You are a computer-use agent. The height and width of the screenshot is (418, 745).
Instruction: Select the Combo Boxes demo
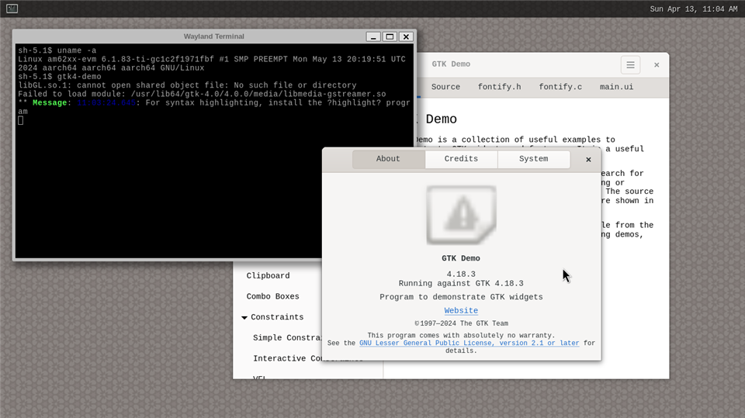coord(272,296)
